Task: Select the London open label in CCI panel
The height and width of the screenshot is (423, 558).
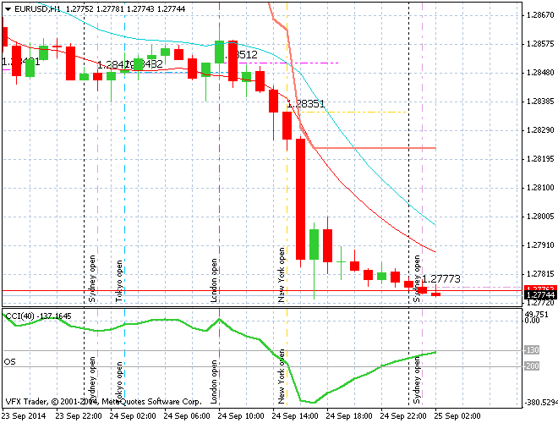Action: point(214,382)
